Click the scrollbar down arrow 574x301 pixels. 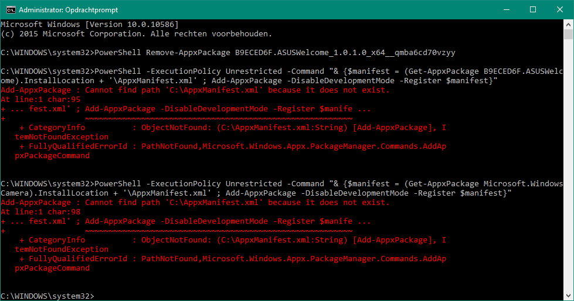pos(568,296)
